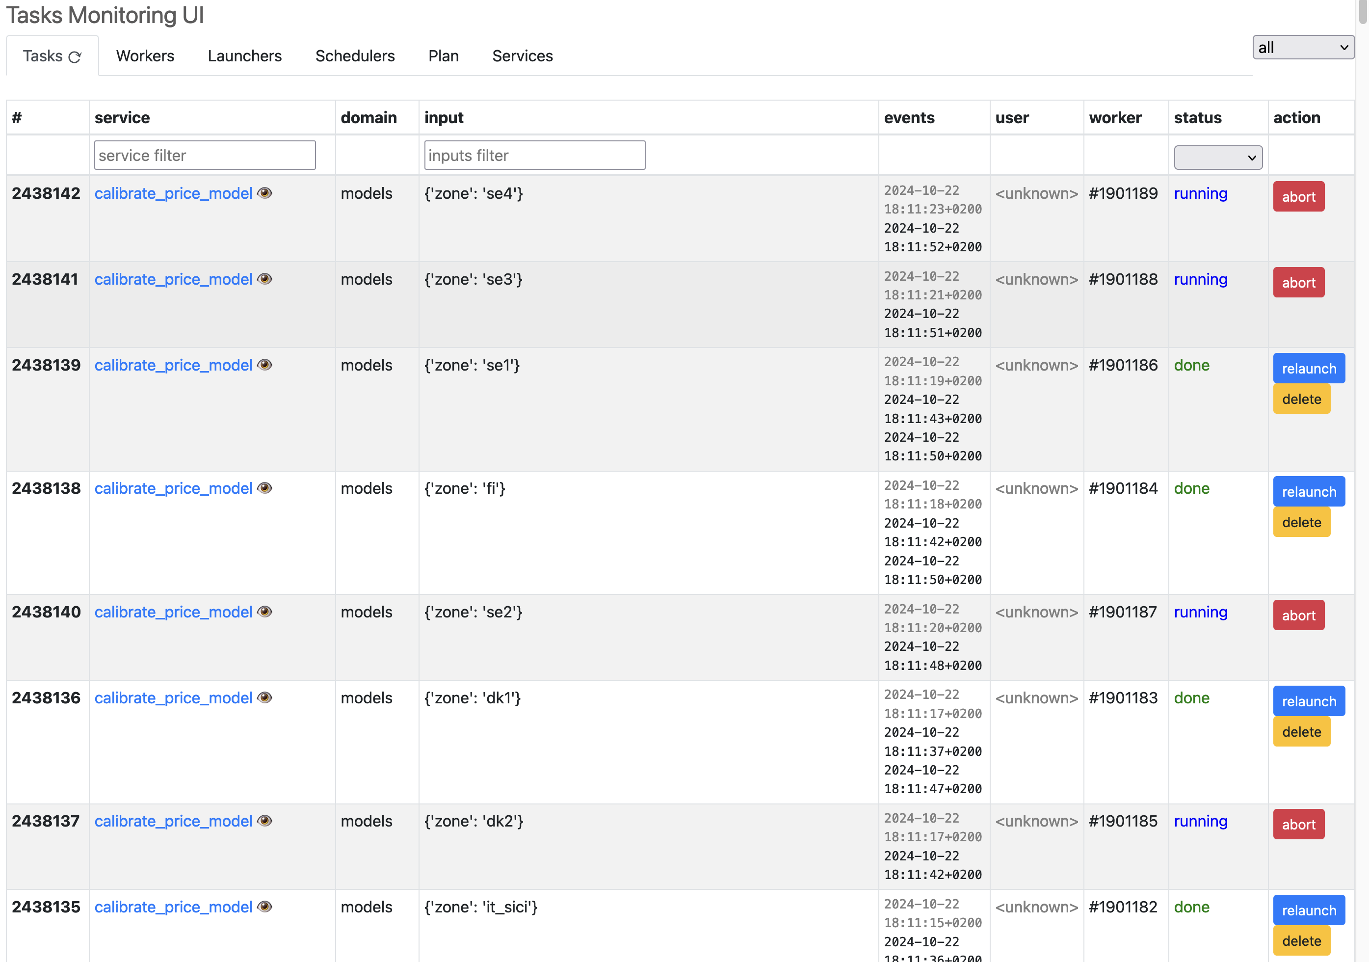Select the Tasks tab
Viewport: 1369px width, 962px height.
[52, 56]
